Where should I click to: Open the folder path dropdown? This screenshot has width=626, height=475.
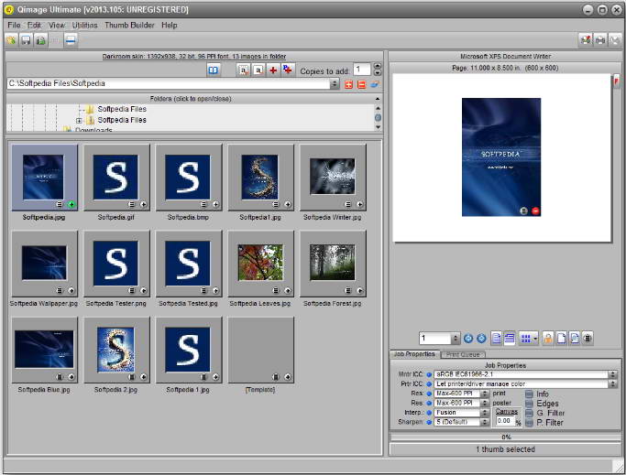pos(335,84)
